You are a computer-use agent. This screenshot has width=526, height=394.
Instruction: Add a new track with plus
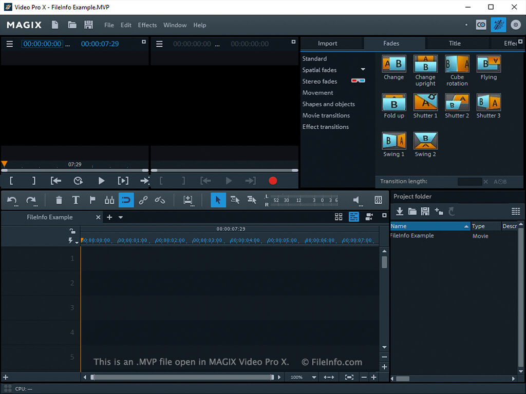tap(6, 377)
